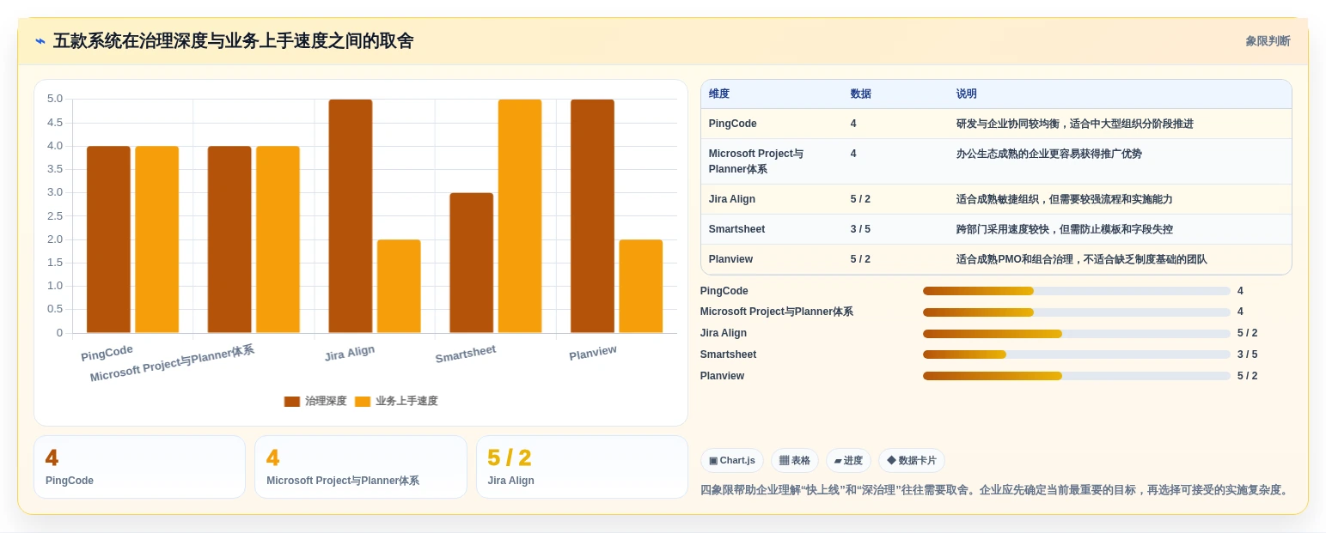This screenshot has height=533, width=1326.
Task: Click the 象限判断 label in header
Action: [1268, 41]
